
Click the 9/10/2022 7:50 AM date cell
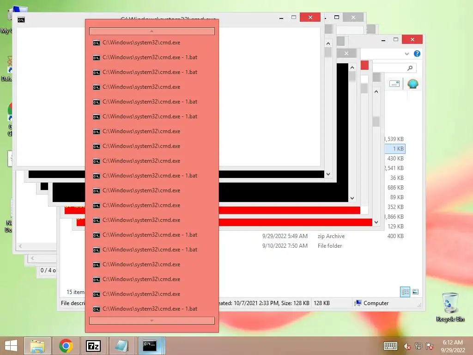pos(285,246)
